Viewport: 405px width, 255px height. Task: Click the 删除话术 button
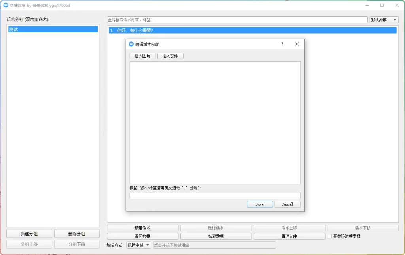pos(216,227)
